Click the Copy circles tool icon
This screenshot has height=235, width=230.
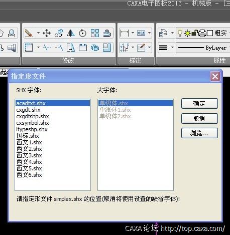tap(59, 33)
